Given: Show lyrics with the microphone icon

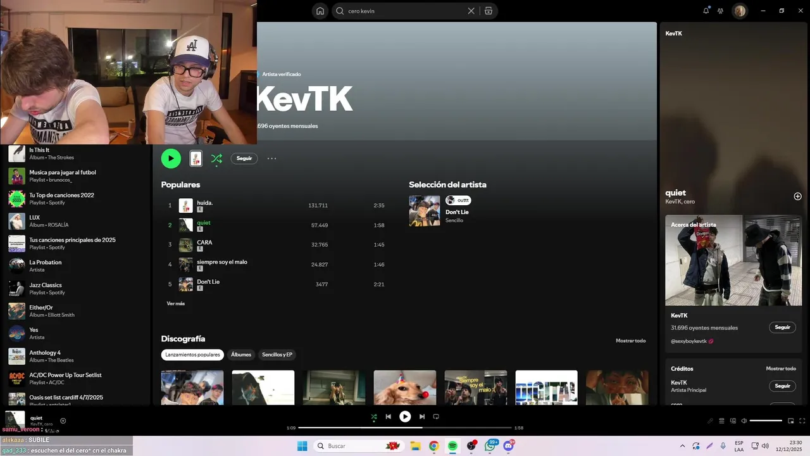Looking at the screenshot, I should 710,421.
